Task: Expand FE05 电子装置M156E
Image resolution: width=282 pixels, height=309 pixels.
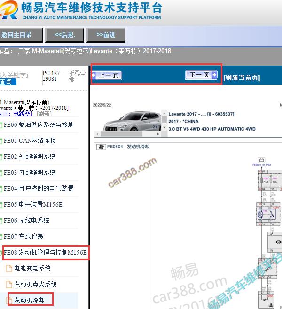Action: [33, 204]
